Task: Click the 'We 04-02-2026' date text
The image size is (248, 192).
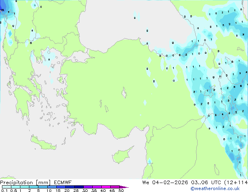Action: point(165,183)
